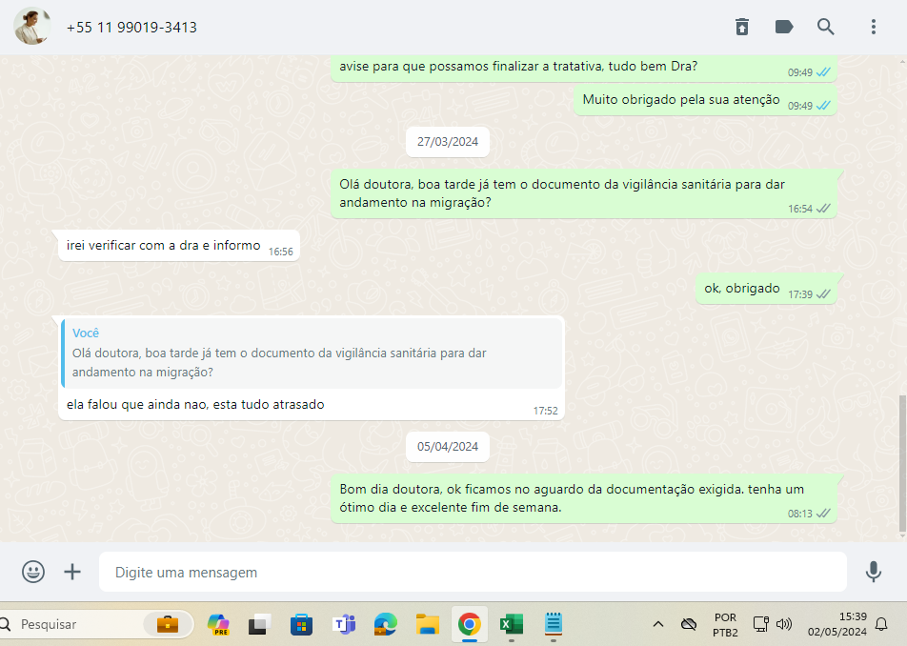The height and width of the screenshot is (646, 907).
Task: Launch Microsoft Teams from the taskbar
Action: (343, 625)
